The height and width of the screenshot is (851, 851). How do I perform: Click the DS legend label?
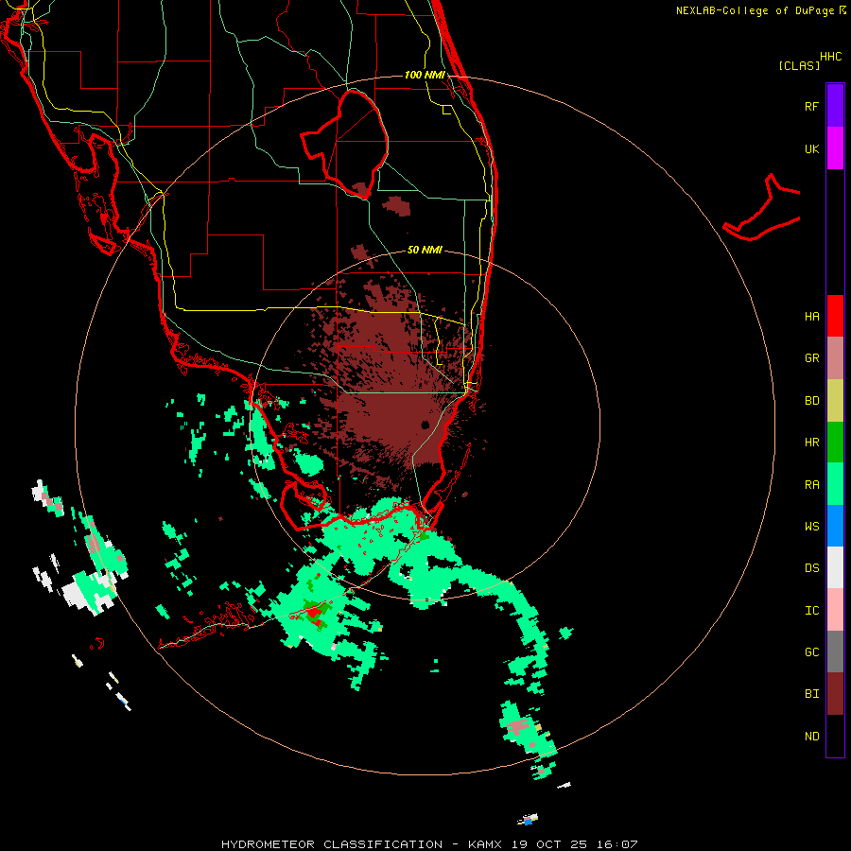pyautogui.click(x=811, y=568)
